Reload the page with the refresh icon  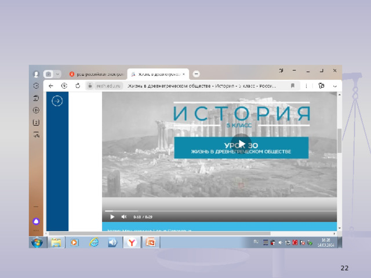(78, 86)
